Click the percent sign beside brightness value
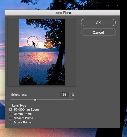The image size is (127, 137). 73,95
